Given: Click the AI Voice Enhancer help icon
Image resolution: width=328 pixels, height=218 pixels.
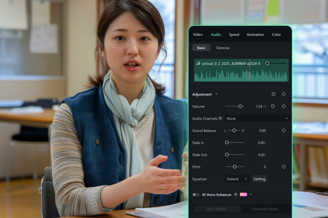Looking at the screenshot, I should [x=236, y=194].
